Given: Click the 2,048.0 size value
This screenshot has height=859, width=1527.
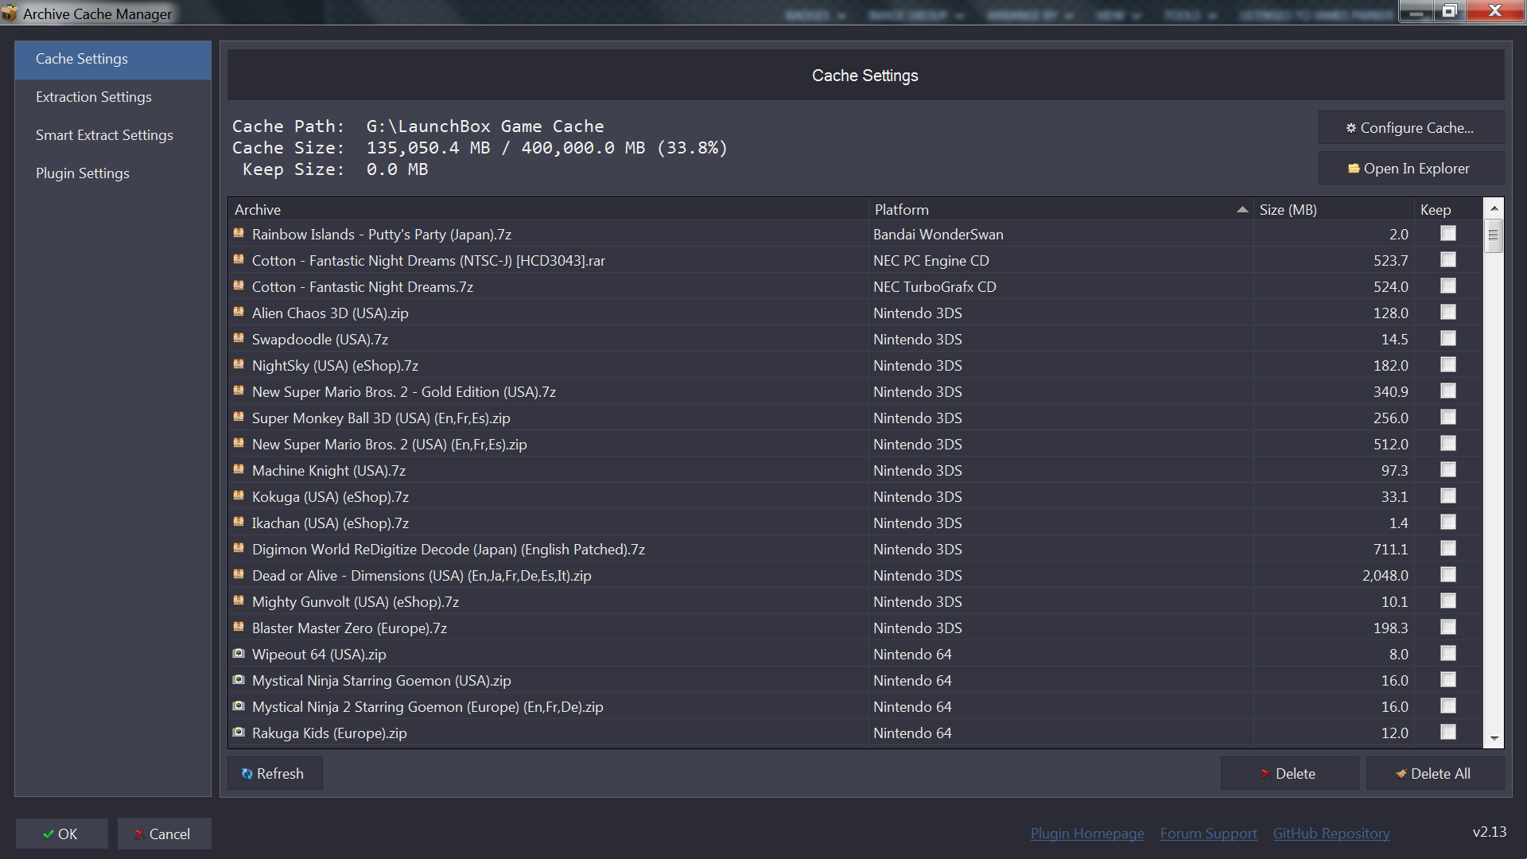Looking at the screenshot, I should coord(1385,575).
